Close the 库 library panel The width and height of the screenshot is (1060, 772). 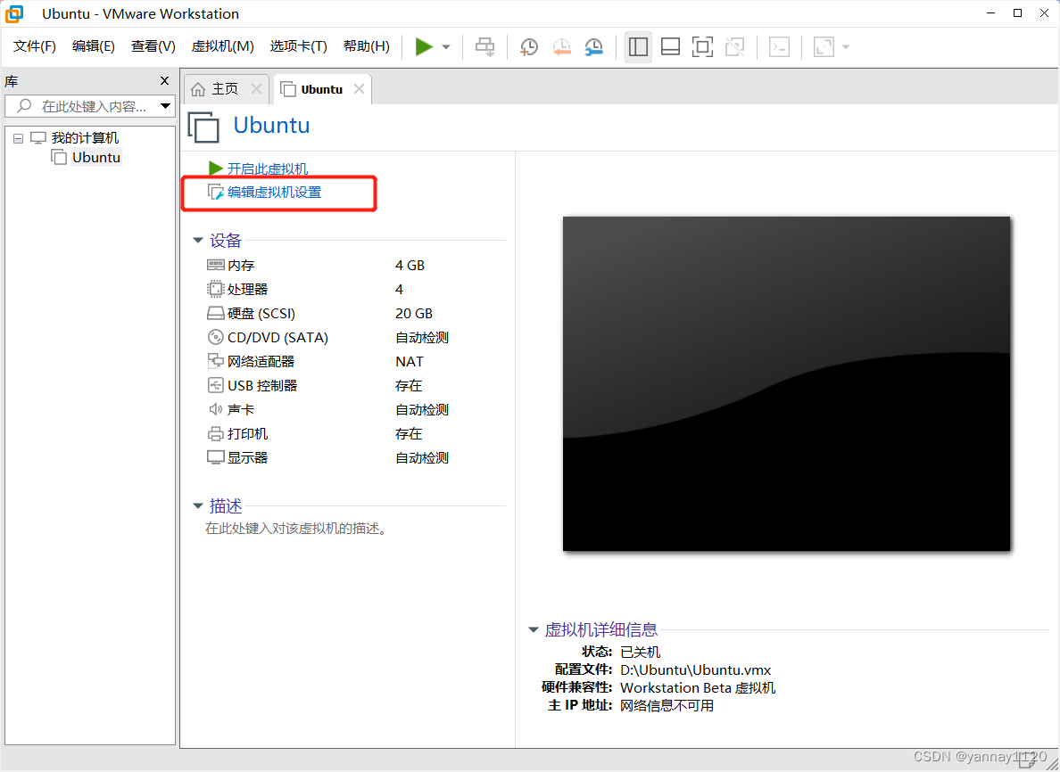(164, 81)
